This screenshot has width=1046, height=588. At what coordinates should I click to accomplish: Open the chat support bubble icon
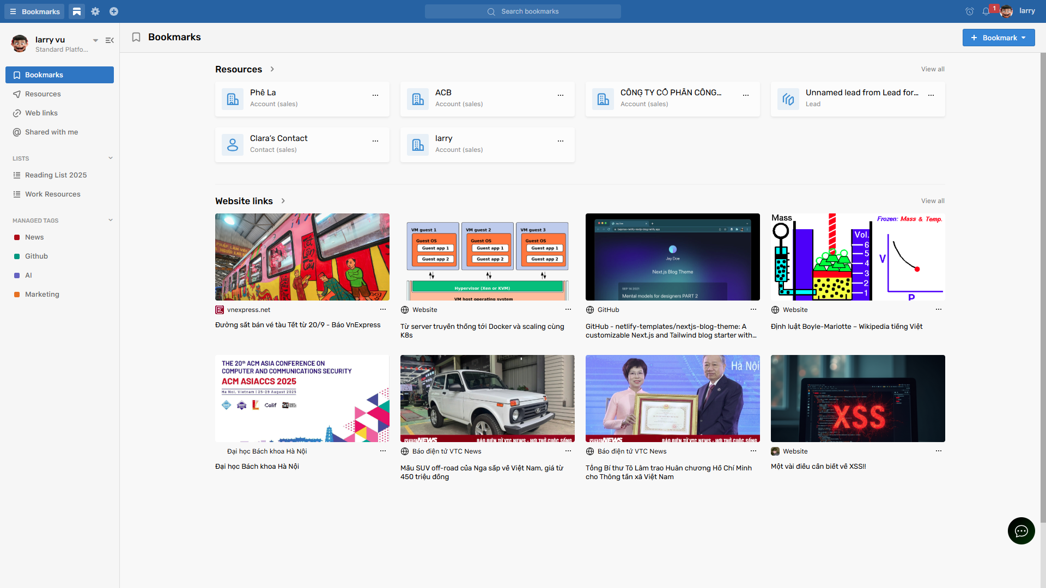(1021, 531)
